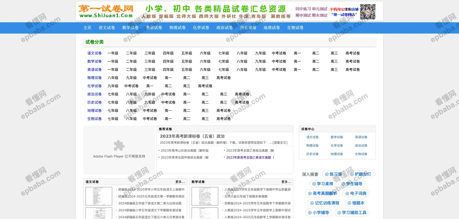459x219 pixels.
Task: Click the Adobe Flash plugin puzzle icon
Action: pos(119,145)
